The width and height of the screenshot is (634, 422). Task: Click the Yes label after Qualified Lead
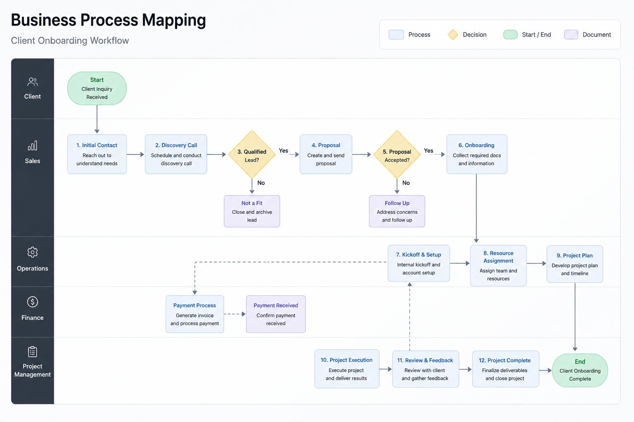[x=284, y=151]
